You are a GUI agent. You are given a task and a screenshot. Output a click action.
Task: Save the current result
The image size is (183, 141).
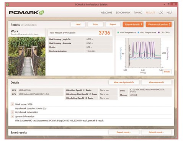tap(95, 24)
